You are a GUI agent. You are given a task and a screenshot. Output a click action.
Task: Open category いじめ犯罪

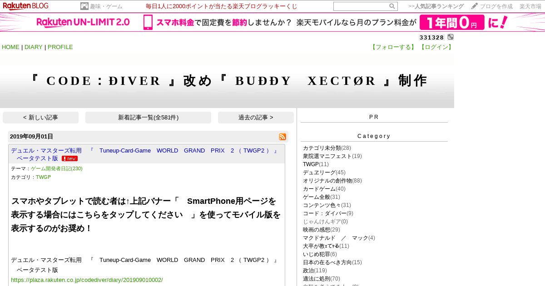(x=317, y=254)
